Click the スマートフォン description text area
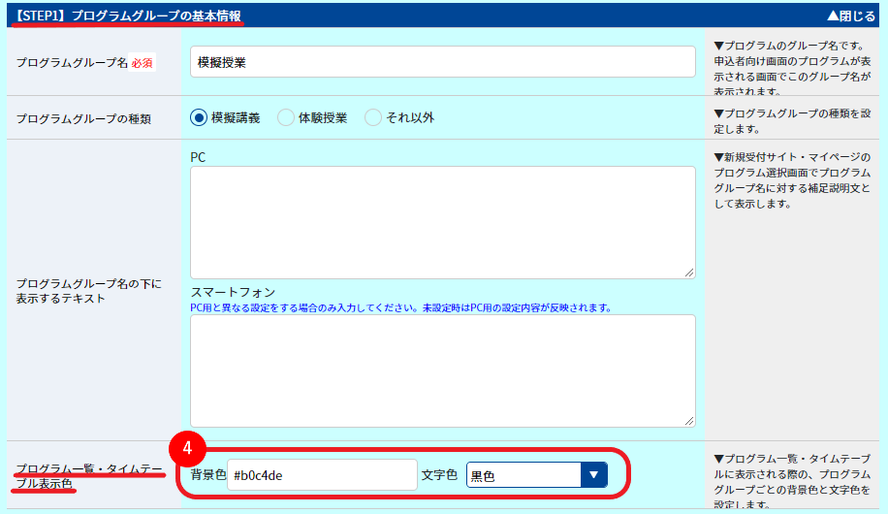 coord(442,370)
